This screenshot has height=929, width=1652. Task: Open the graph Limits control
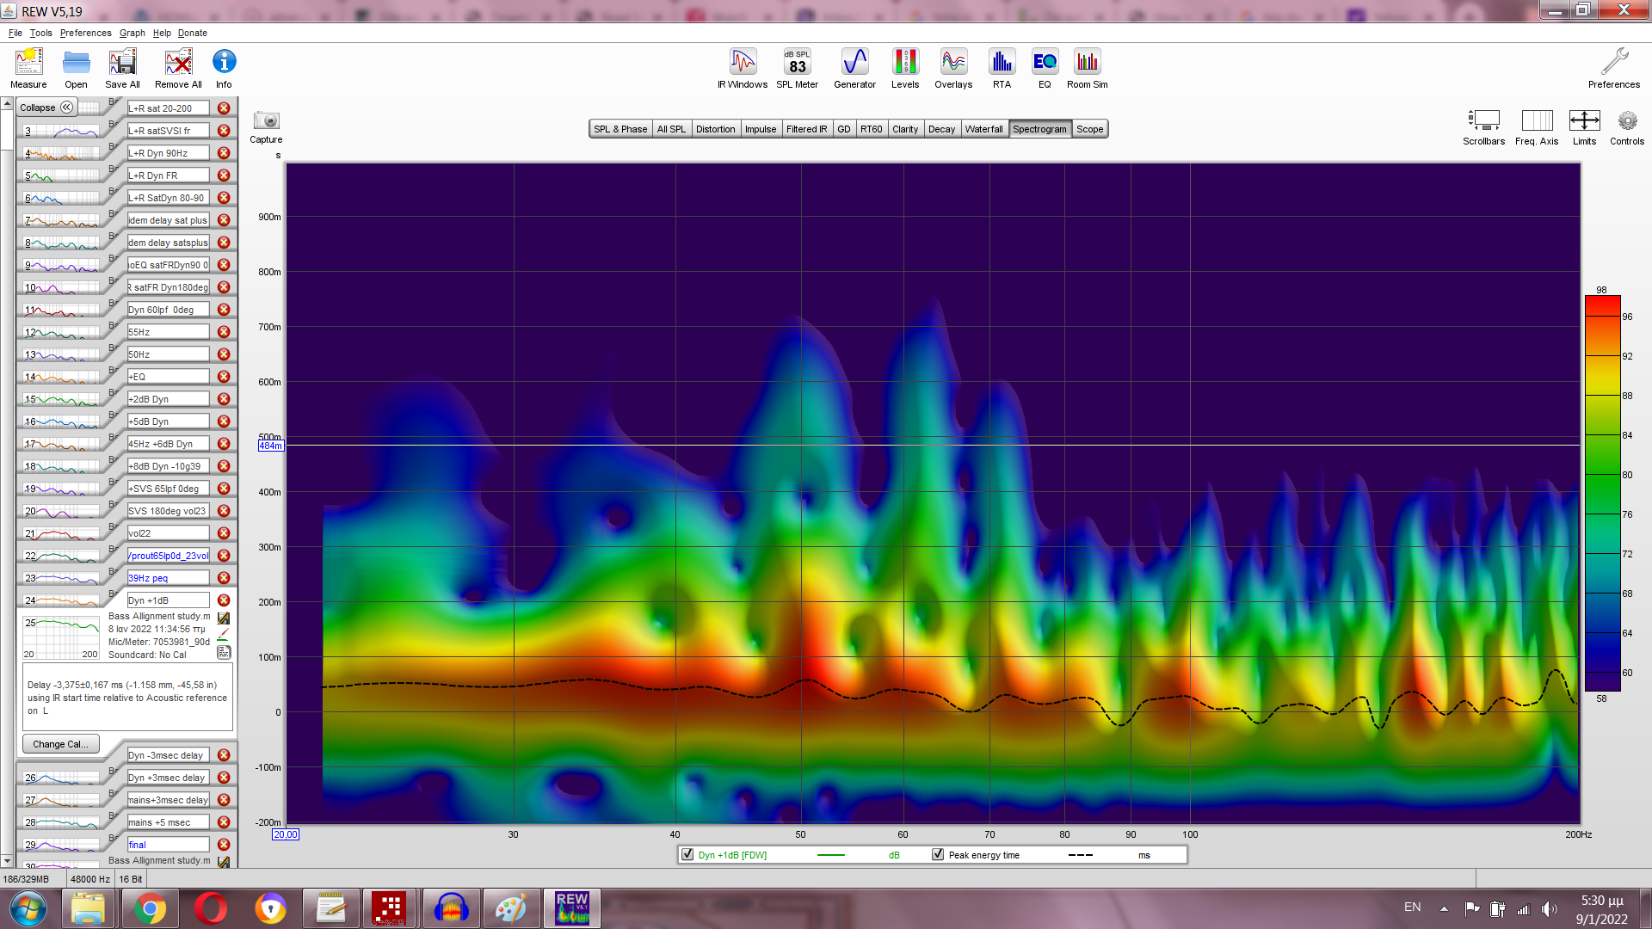click(x=1584, y=121)
